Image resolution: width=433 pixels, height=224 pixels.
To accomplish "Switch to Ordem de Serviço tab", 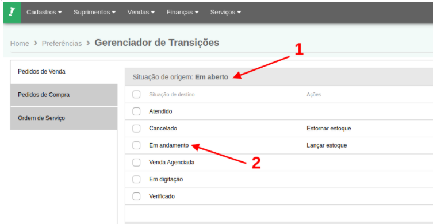I will click(x=64, y=118).
